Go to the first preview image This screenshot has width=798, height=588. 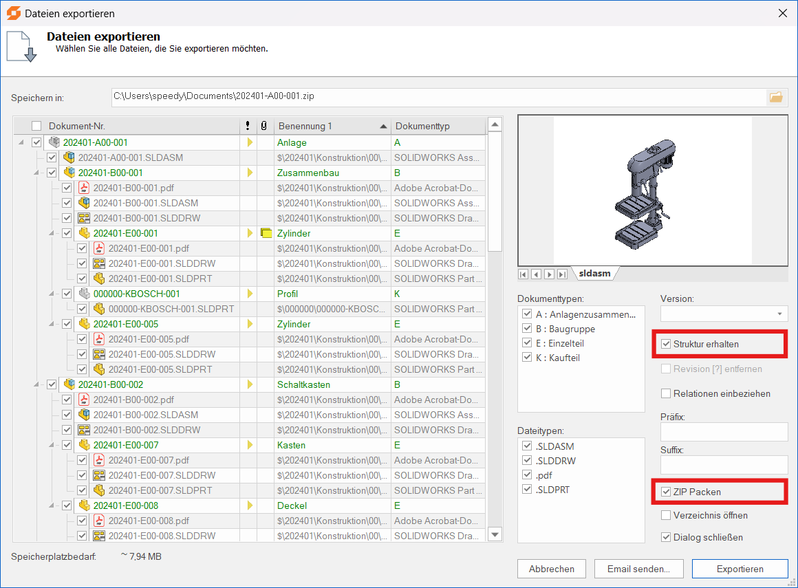524,274
